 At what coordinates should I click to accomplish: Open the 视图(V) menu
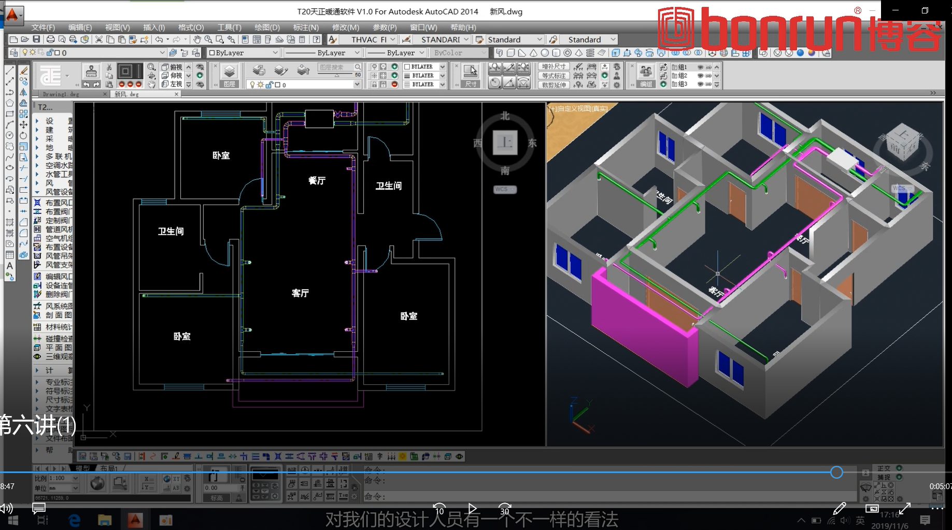(x=117, y=27)
